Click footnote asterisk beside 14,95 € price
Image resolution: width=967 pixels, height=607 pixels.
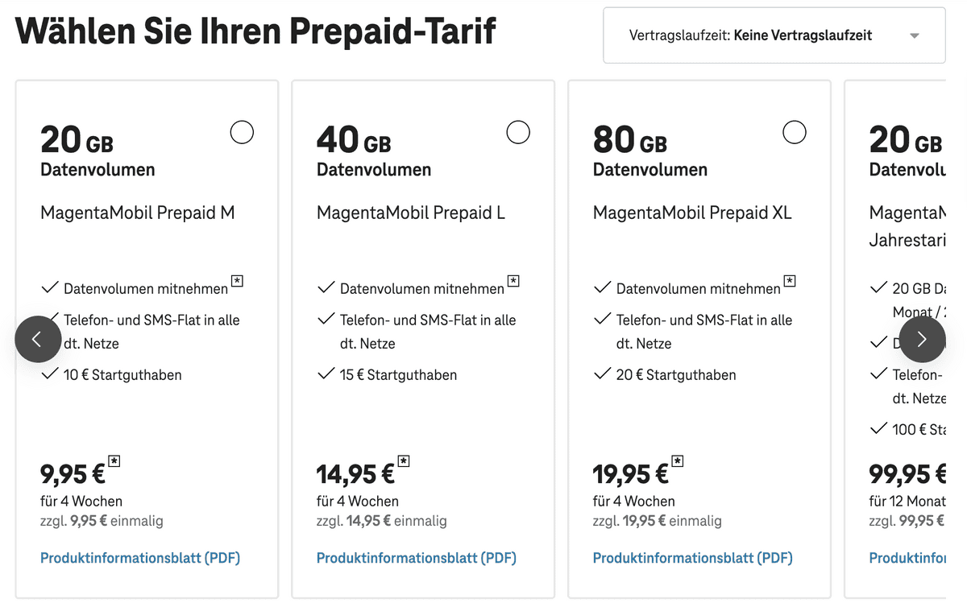point(404,461)
